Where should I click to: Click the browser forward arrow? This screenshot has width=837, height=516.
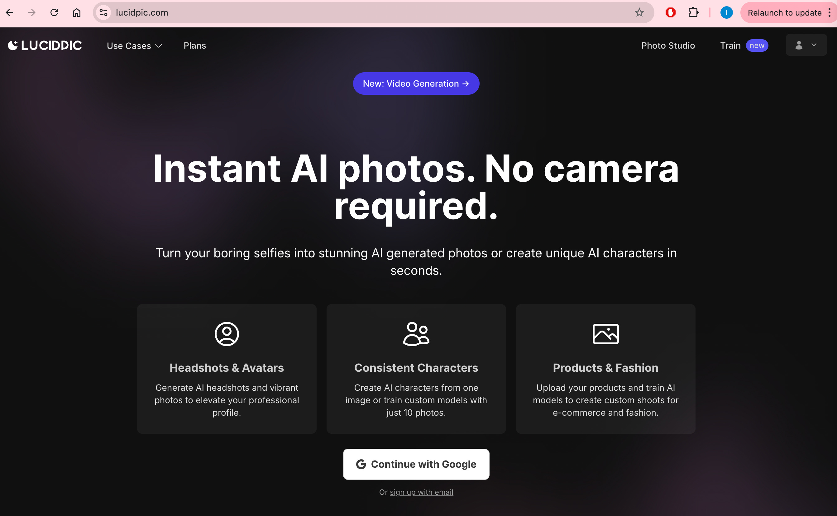point(32,13)
